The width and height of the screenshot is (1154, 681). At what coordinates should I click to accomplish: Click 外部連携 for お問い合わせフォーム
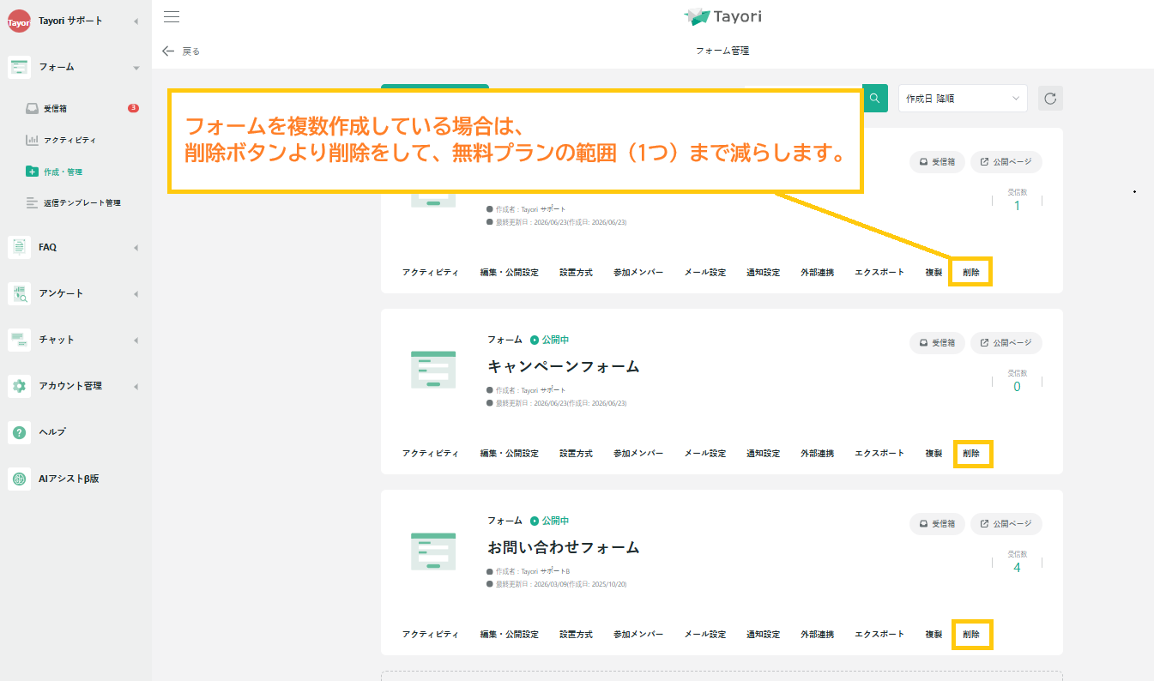tap(818, 635)
